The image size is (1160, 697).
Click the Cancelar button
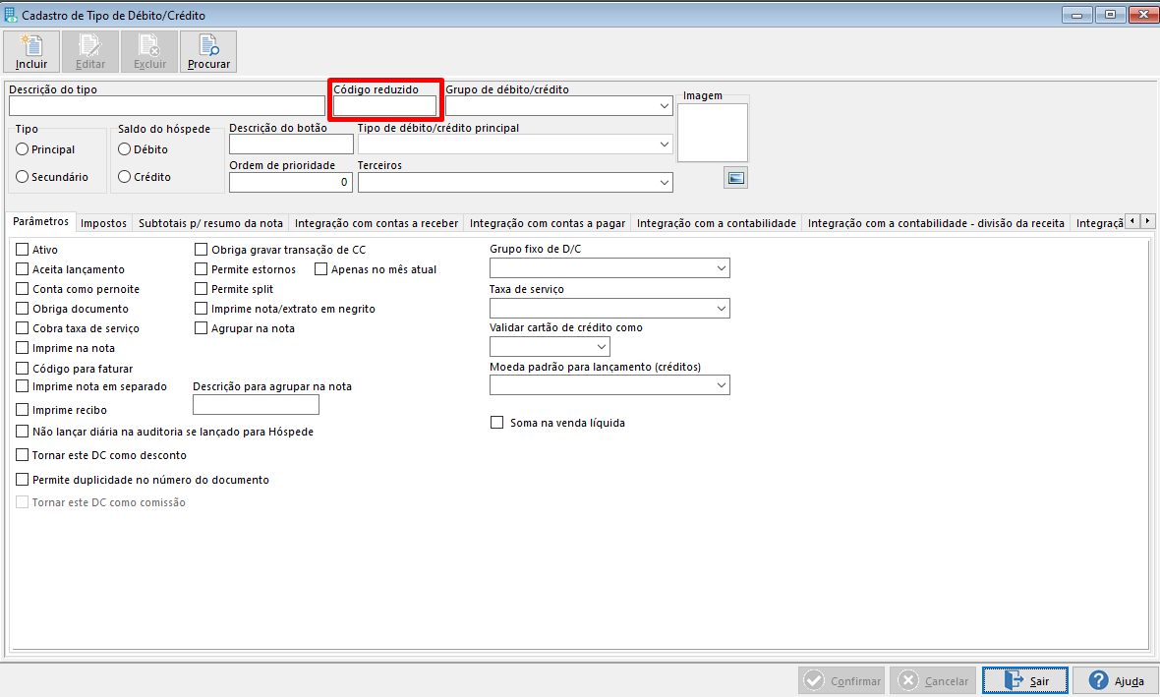[934, 680]
